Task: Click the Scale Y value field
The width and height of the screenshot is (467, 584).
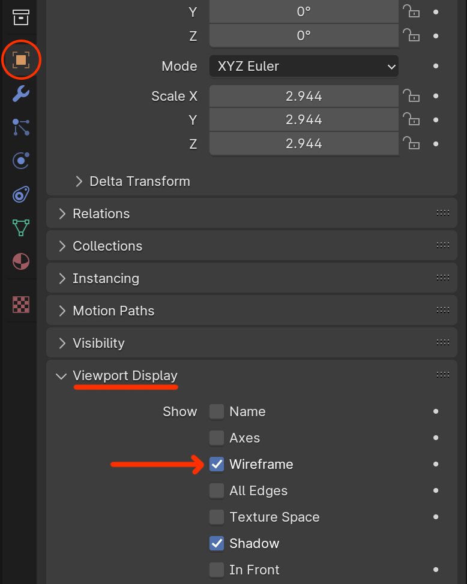Action: pos(304,120)
